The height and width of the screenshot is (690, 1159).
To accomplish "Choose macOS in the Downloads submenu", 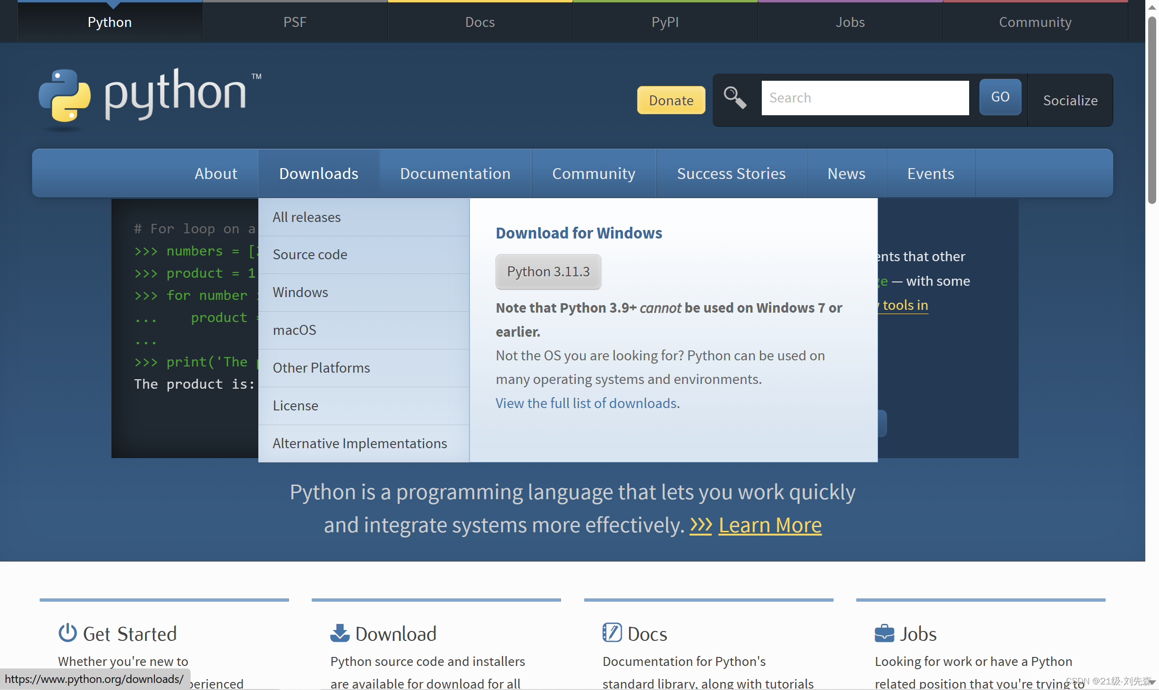I will pyautogui.click(x=294, y=330).
